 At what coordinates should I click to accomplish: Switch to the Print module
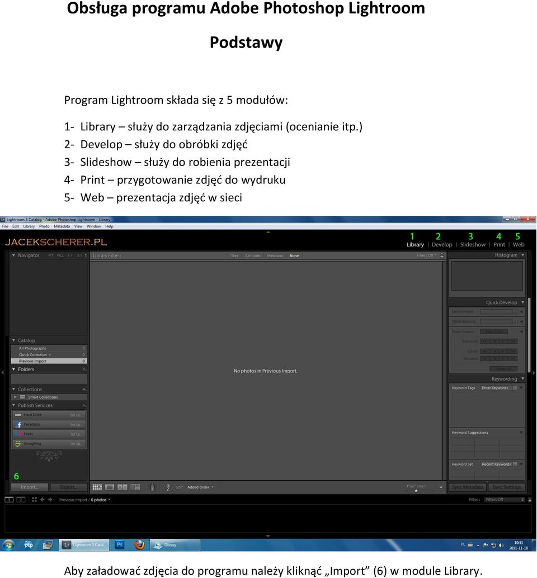[499, 244]
